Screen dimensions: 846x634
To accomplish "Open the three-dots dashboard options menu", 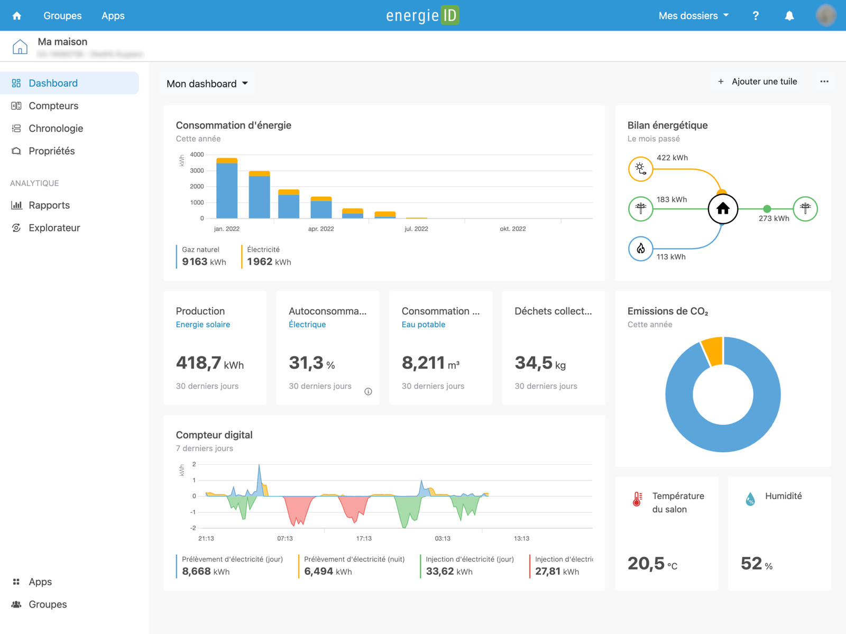I will [x=824, y=81].
